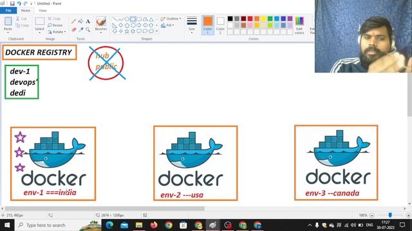Select the Color picker eyedropper tool

81,30
